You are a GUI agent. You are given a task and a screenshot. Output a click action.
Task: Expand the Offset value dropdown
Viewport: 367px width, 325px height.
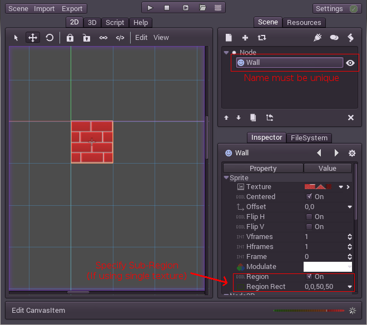(x=350, y=207)
